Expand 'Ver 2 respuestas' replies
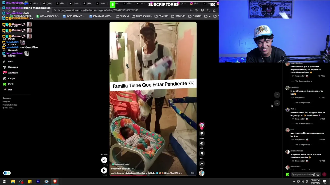 pos(304,145)
